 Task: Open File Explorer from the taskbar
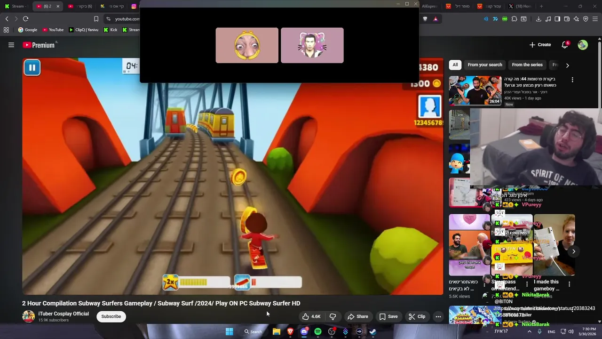277,331
